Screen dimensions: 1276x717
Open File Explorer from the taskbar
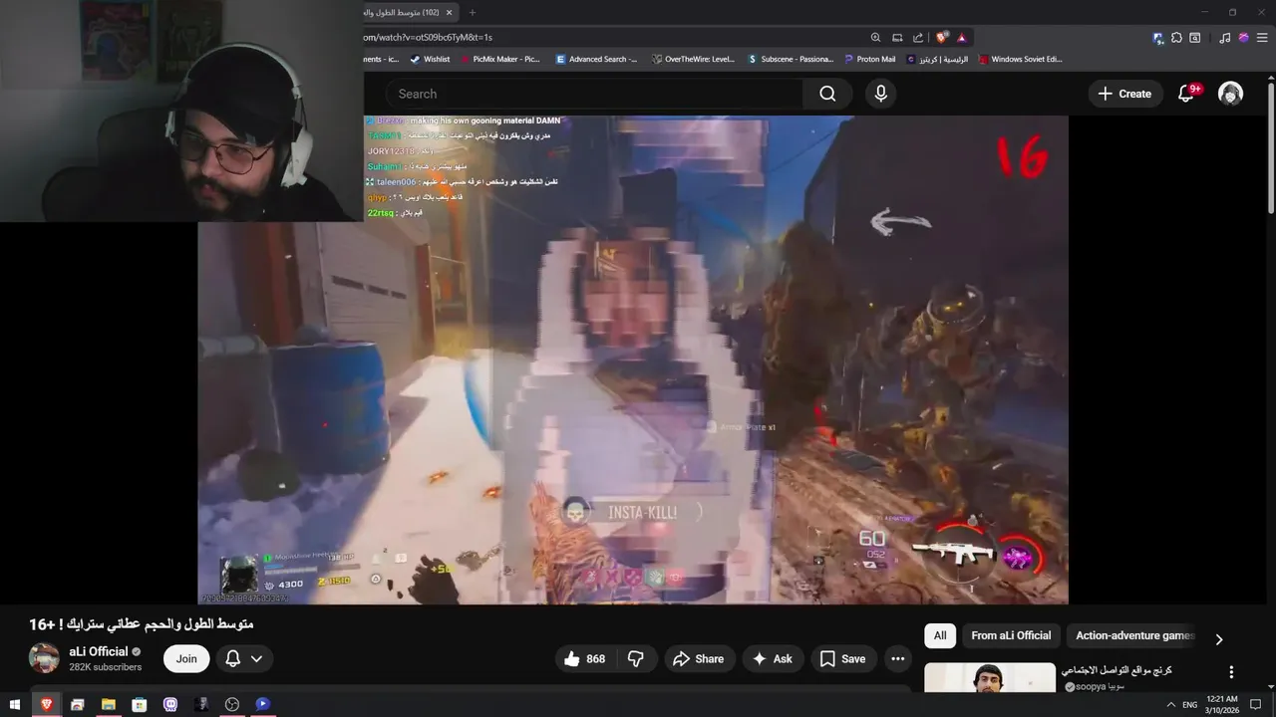(x=108, y=704)
